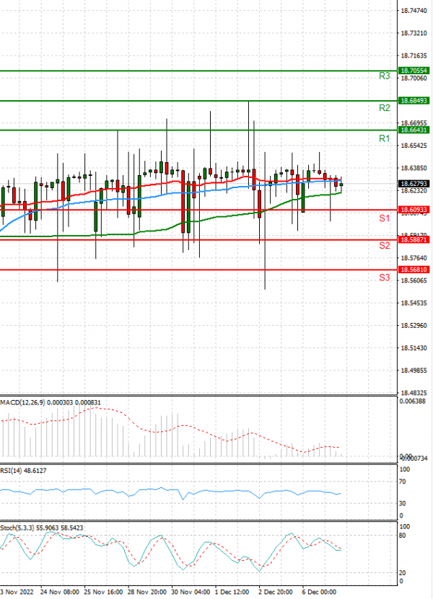Click the 18.66955 price axis value

[414, 123]
